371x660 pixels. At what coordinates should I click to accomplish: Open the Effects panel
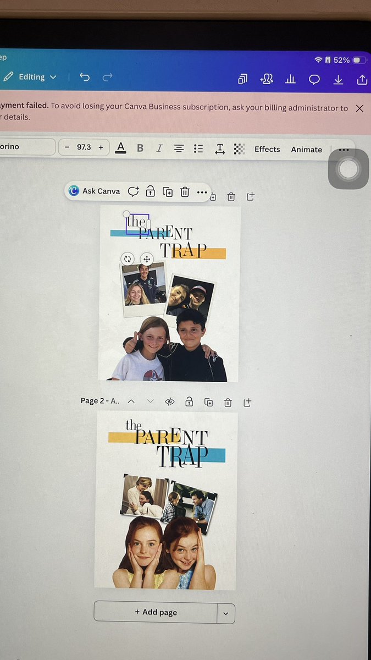[267, 149]
